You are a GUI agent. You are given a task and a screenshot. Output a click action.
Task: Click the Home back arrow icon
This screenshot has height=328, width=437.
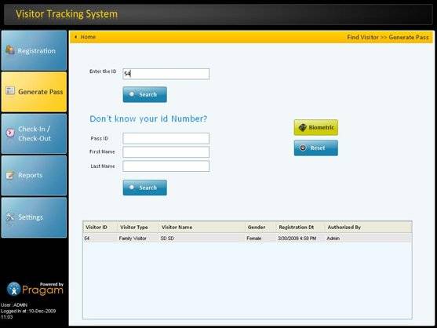(75, 37)
